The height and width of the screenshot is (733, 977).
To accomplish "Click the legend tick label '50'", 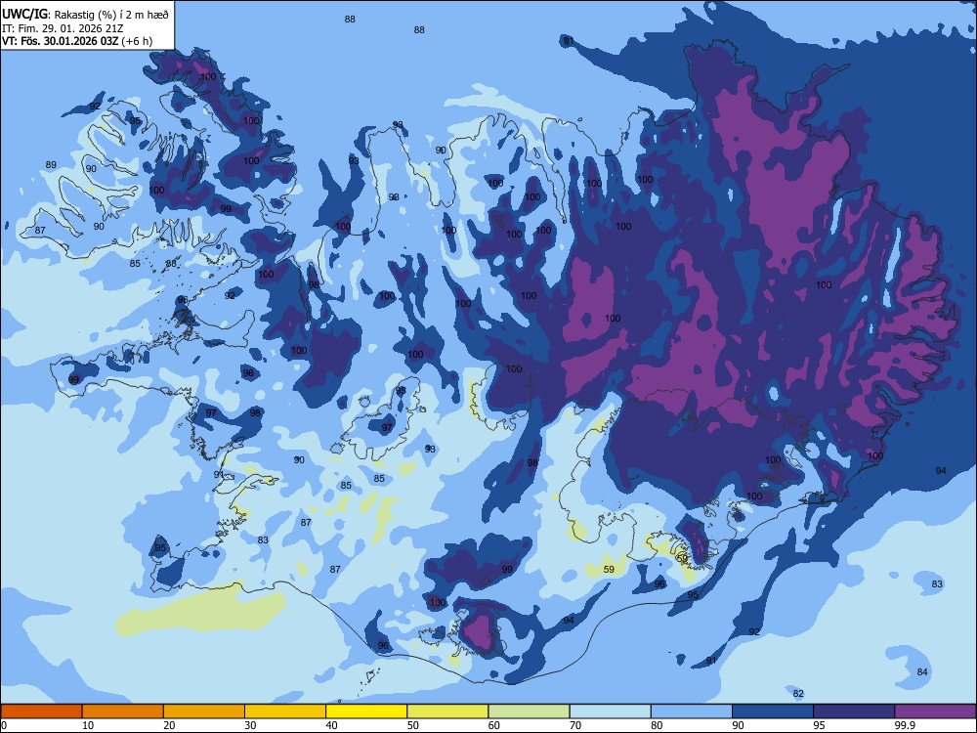I will (x=412, y=725).
